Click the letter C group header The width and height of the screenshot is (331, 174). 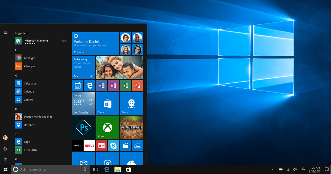[x=16, y=76]
